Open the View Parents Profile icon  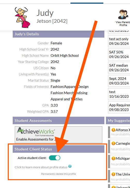(x=123, y=15)
